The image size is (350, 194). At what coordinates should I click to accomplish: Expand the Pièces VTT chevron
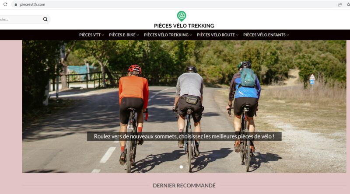pos(103,35)
